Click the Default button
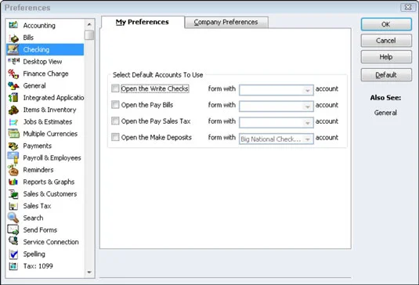The width and height of the screenshot is (419, 285). 386,75
